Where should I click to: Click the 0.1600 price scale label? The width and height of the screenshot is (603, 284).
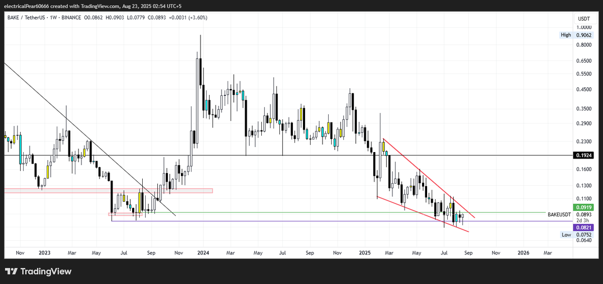(x=584, y=170)
